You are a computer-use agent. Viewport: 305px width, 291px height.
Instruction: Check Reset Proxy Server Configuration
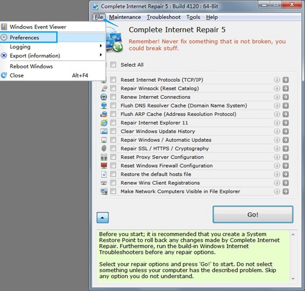tap(113, 157)
